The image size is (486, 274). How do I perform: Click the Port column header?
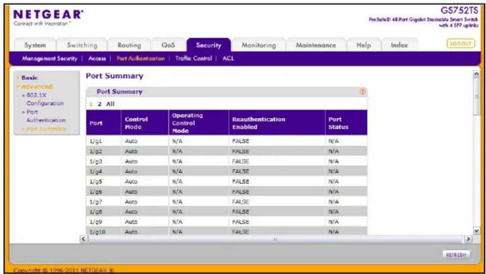(104, 123)
